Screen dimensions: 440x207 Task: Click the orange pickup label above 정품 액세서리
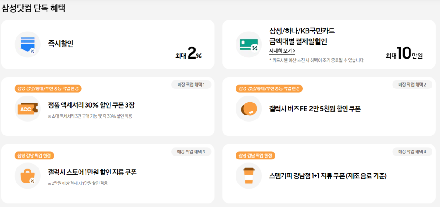48,88
